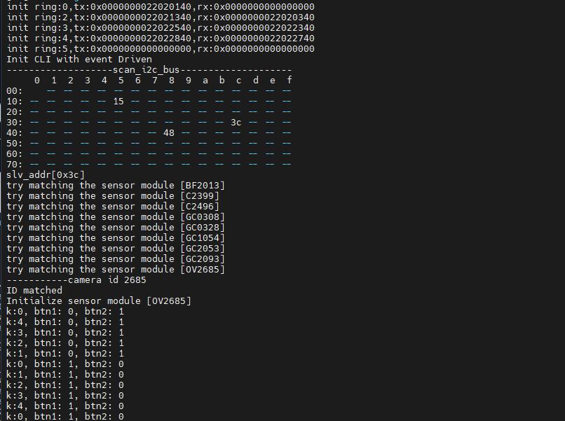Click the 'k:3, btn1: 0, btn2: 1' line
The height and width of the screenshot is (421, 565).
65,333
